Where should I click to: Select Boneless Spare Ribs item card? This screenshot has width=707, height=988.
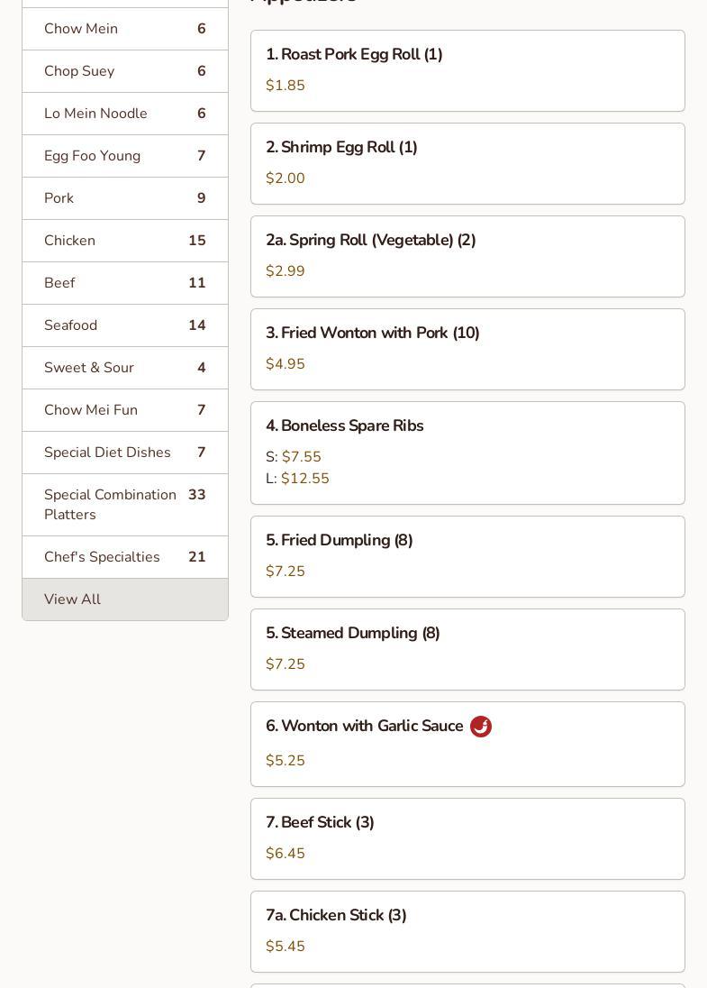[x=467, y=453]
